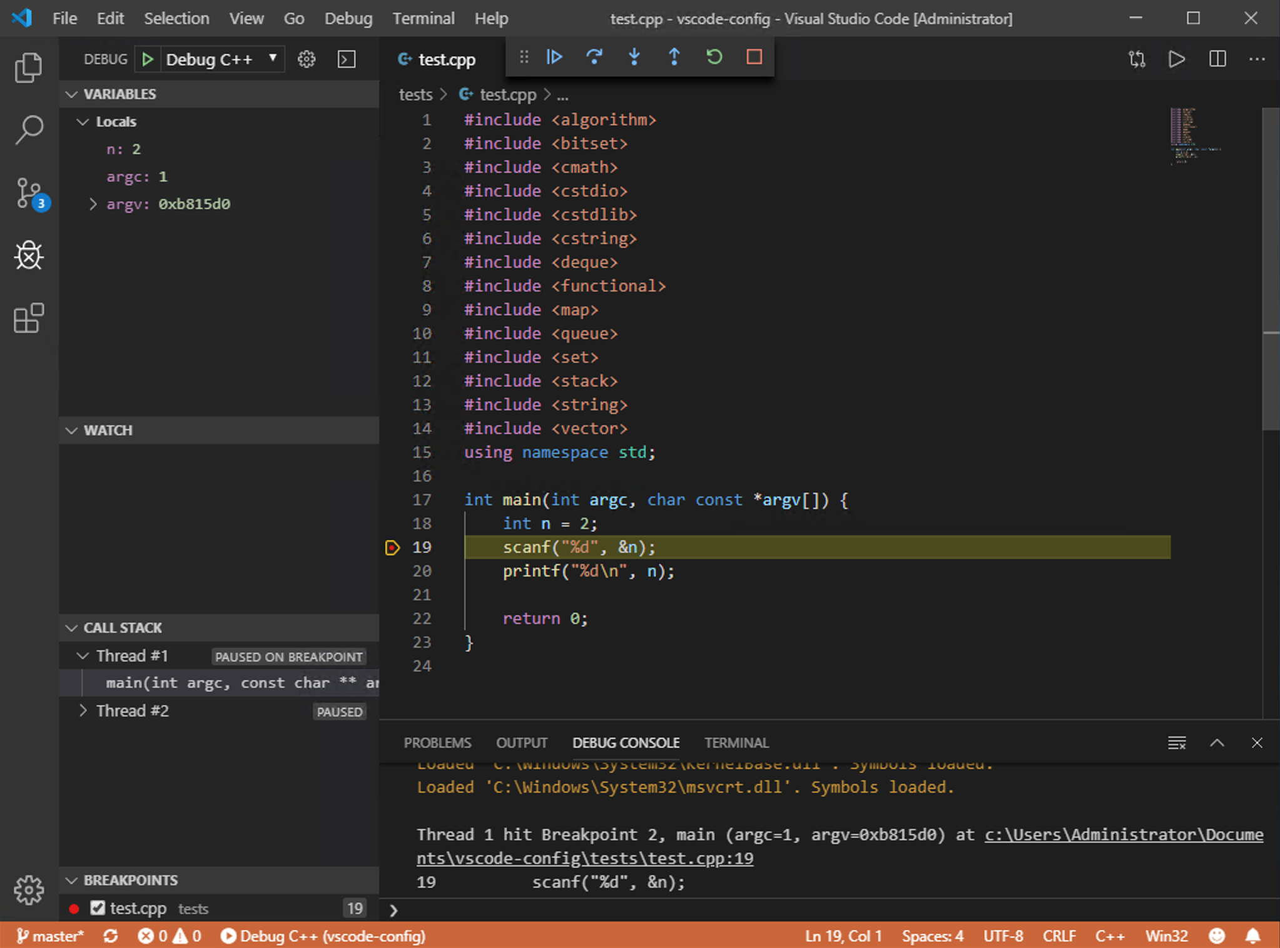This screenshot has width=1280, height=948.
Task: Switch to the PROBLEMS panel tab
Action: coord(437,743)
